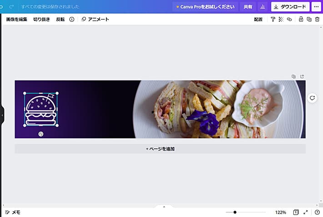The height and width of the screenshot is (217, 323).
Task: Open the 配置 position menu
Action: click(258, 20)
